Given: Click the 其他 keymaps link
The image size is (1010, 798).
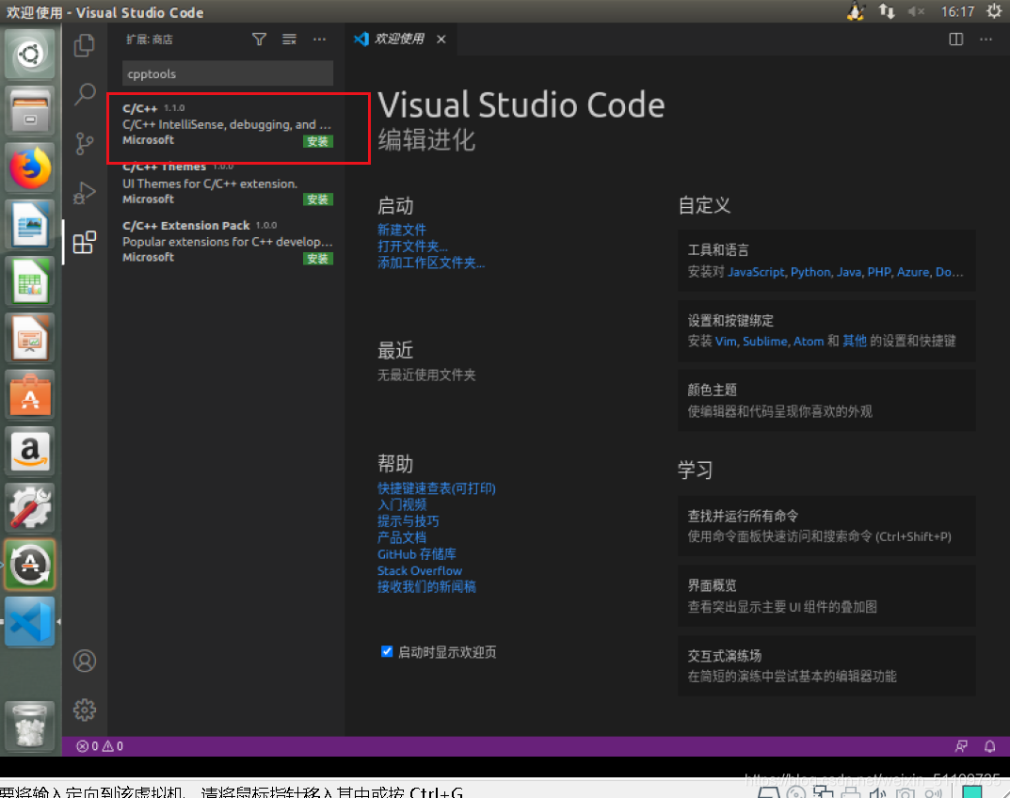Looking at the screenshot, I should click(855, 341).
